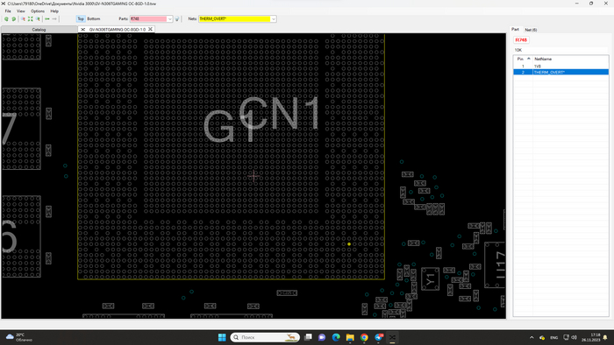Click the first green rotate icon in the toolbar

coord(6,18)
